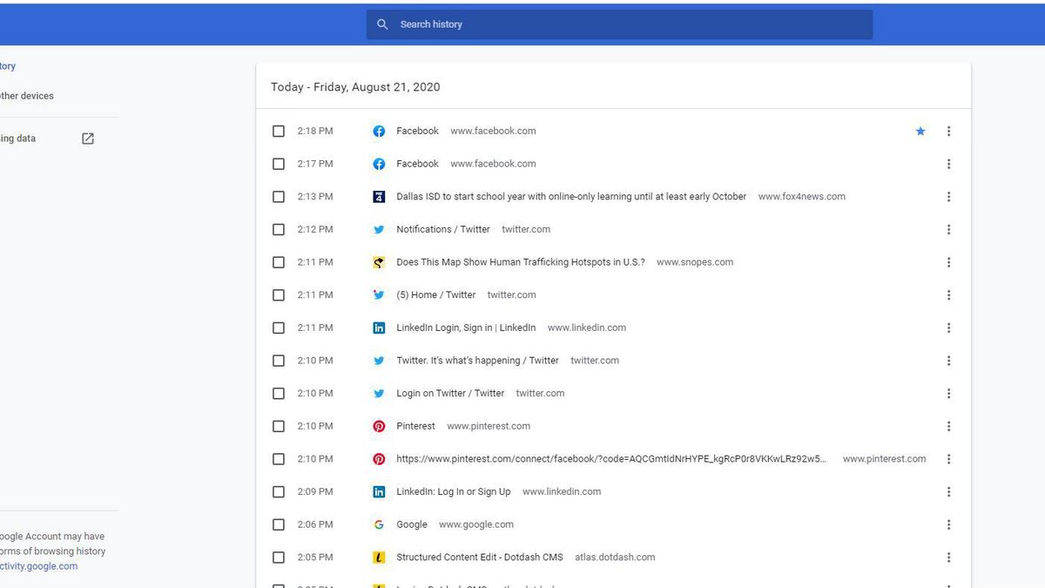Check the box for 2:18 PM Facebook entry

[x=279, y=132]
